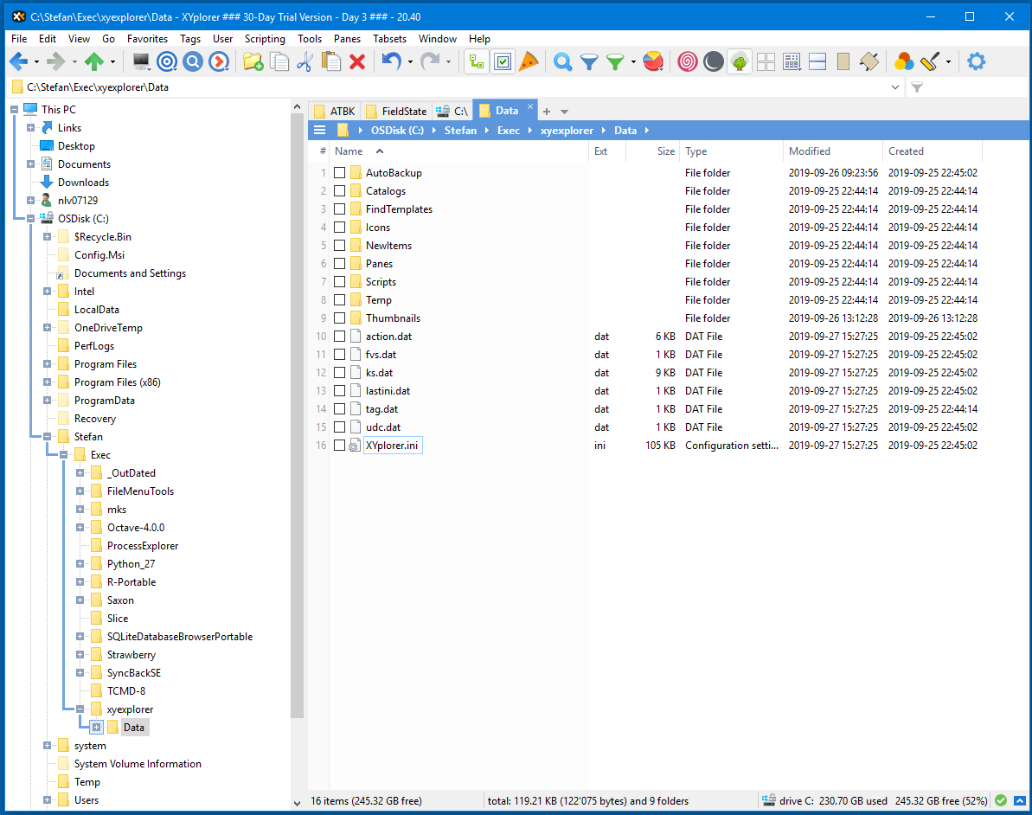Click the folder tree's vertical scrollbar
Screen dimensions: 1032x815
tap(297, 433)
